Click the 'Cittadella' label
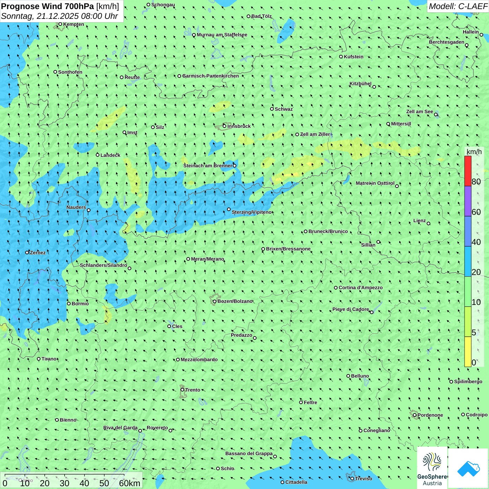The height and width of the screenshot is (489, 489). (296, 482)
